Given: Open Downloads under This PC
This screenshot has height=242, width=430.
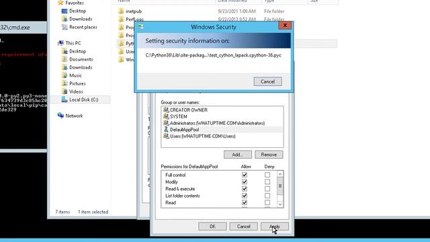Looking at the screenshot, I should pyautogui.click(x=81, y=67).
